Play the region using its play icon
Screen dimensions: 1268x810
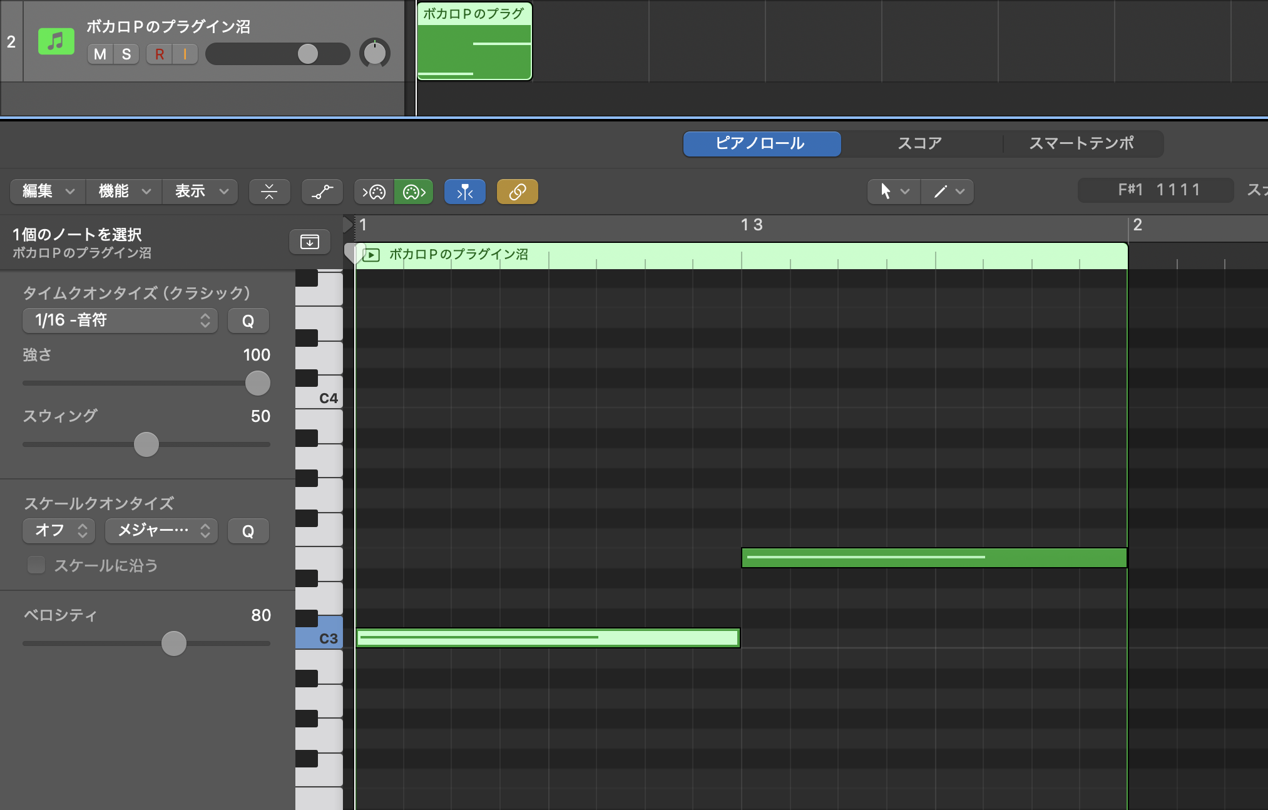coord(371,255)
